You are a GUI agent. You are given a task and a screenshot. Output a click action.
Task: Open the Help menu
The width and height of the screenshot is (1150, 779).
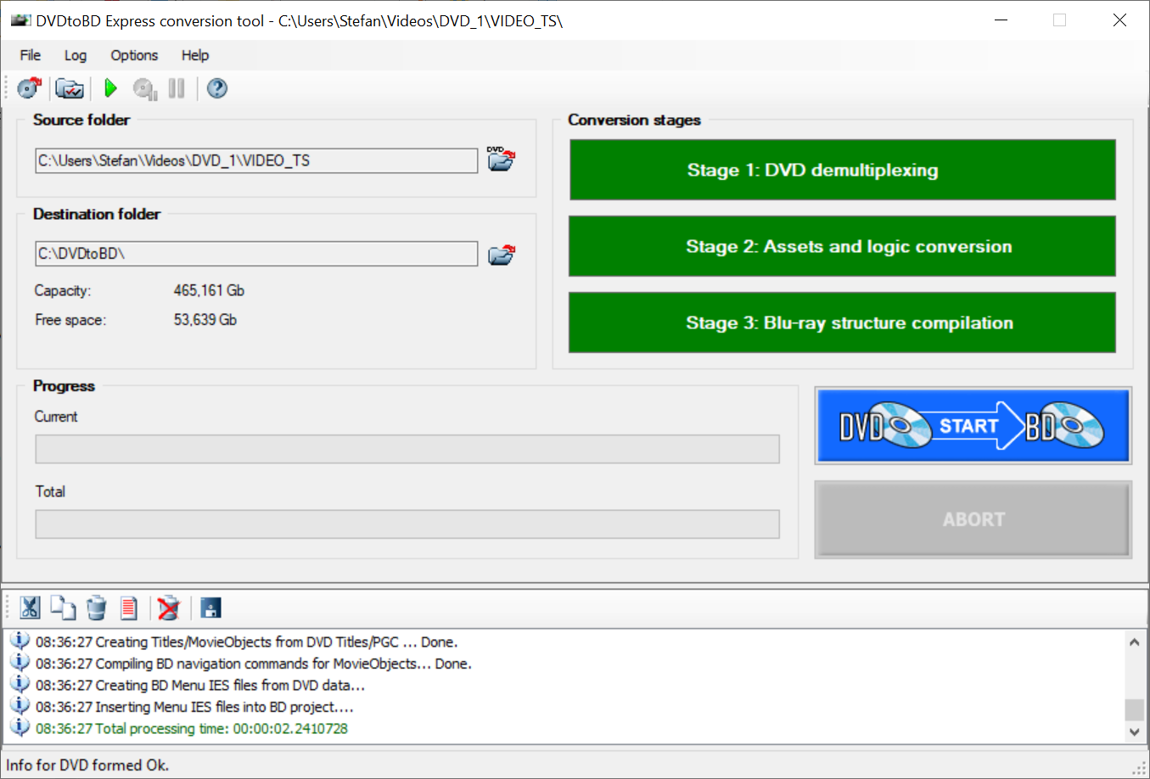coord(195,55)
